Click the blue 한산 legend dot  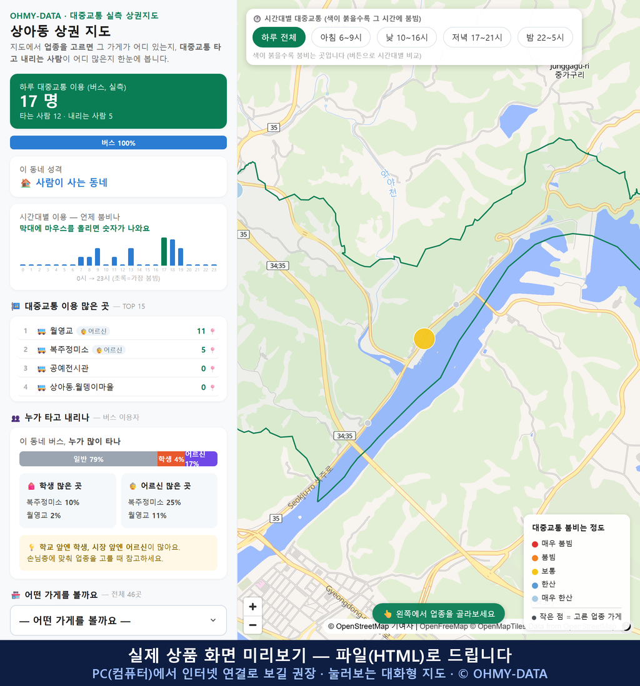535,585
